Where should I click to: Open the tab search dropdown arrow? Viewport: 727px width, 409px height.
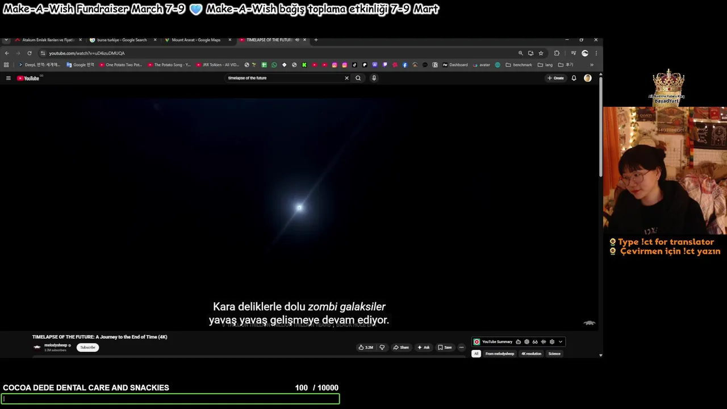(x=6, y=40)
